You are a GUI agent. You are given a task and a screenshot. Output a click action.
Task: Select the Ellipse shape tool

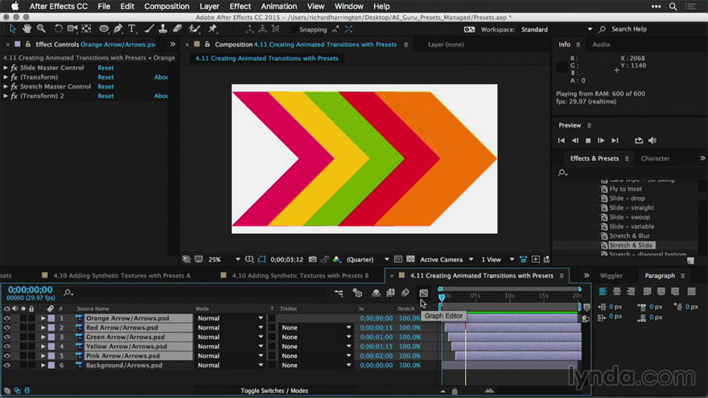pos(104,29)
